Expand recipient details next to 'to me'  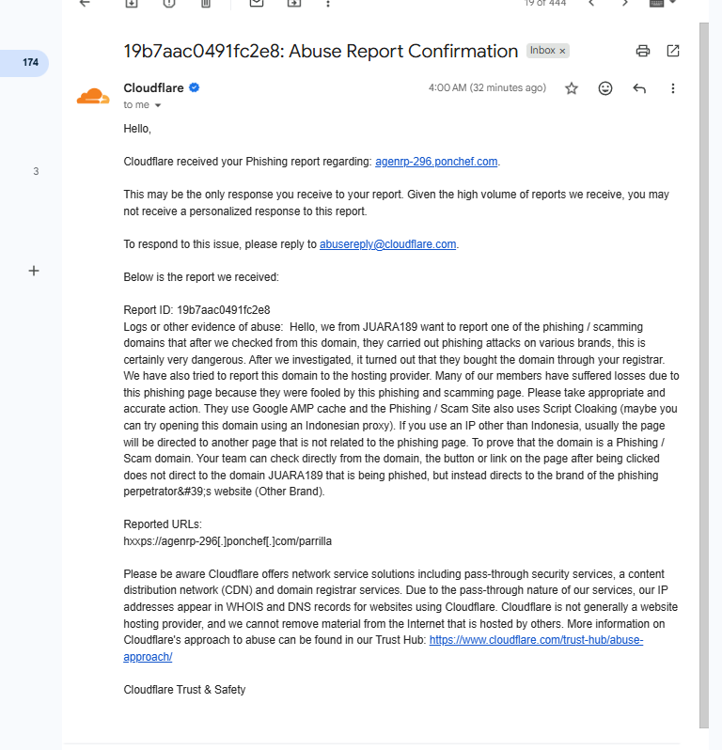[158, 105]
